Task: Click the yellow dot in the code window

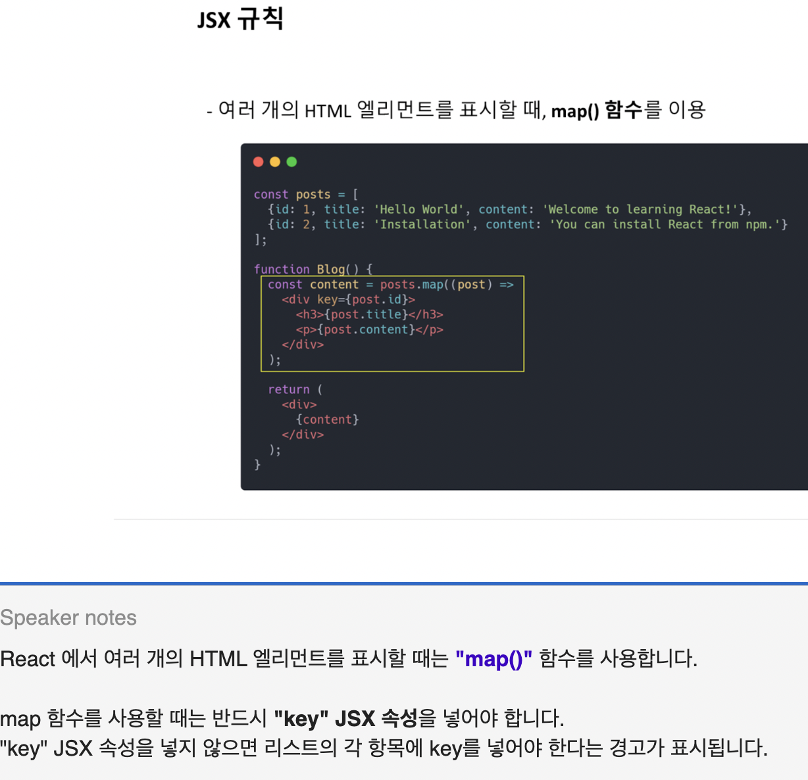Action: coord(275,162)
